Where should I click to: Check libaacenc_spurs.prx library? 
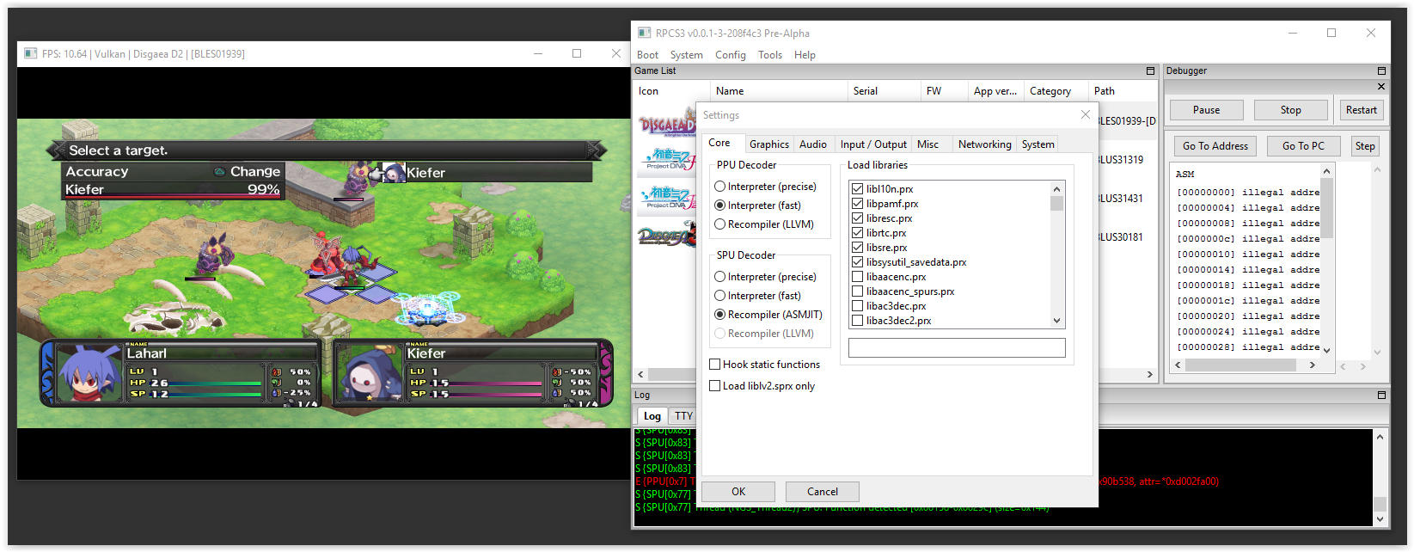(x=857, y=291)
